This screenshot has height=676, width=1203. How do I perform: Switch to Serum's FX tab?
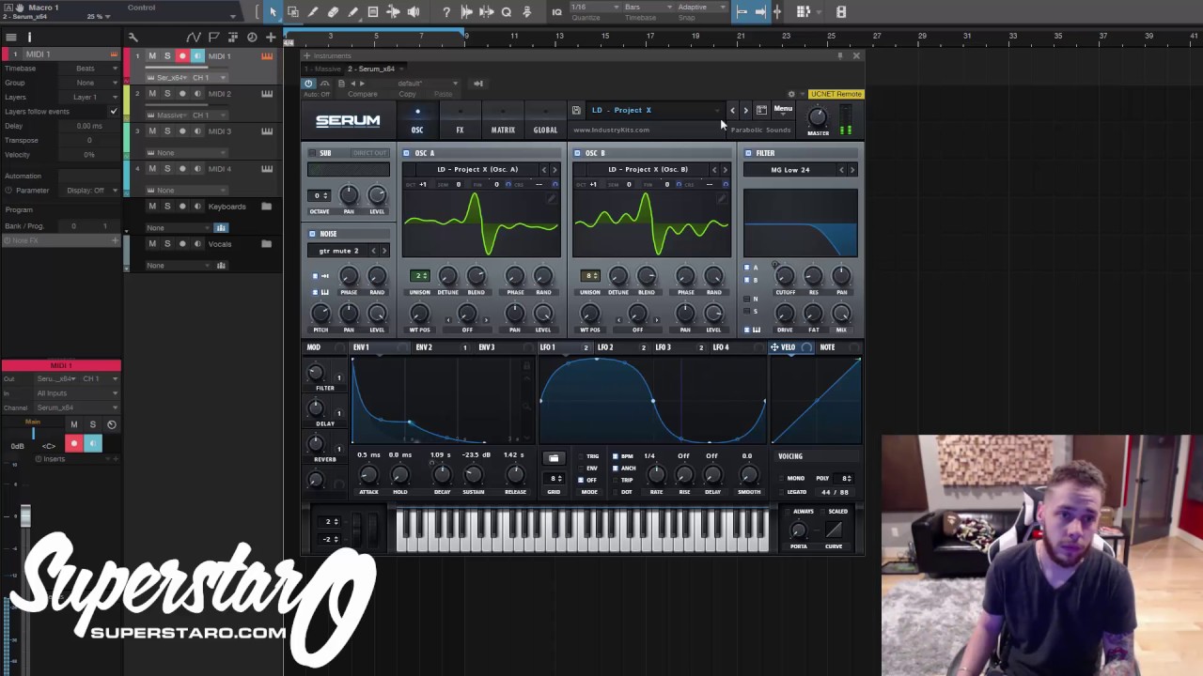(x=460, y=130)
